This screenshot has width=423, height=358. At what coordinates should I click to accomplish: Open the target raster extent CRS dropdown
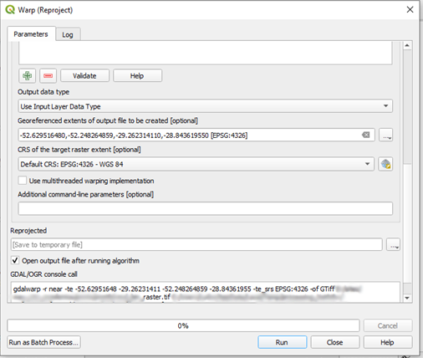[196, 164]
